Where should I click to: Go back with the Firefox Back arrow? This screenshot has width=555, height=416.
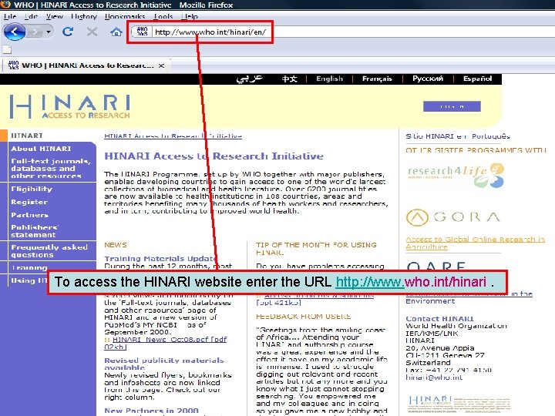[x=14, y=32]
